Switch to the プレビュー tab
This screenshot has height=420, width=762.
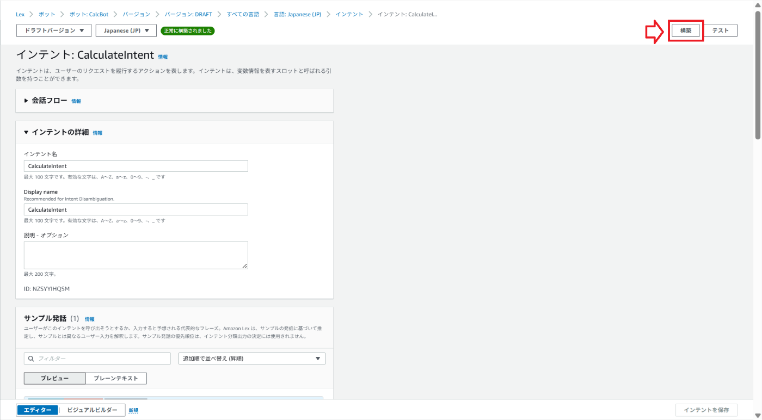54,378
